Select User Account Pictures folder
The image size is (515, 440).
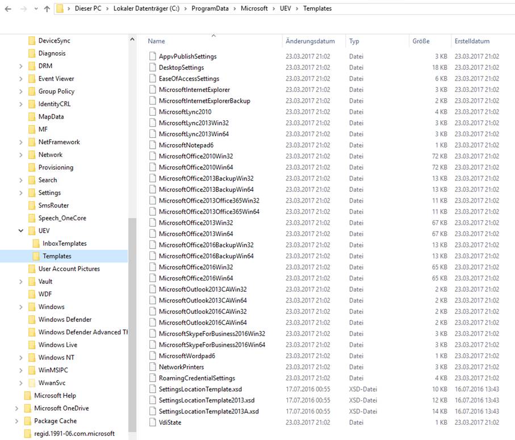coord(69,269)
